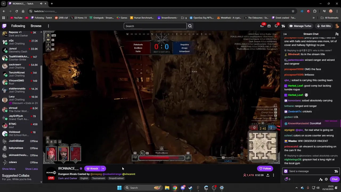Show hidden bookmarks with the double chevron
The image size is (341, 192).
pyautogui.click(x=314, y=18)
